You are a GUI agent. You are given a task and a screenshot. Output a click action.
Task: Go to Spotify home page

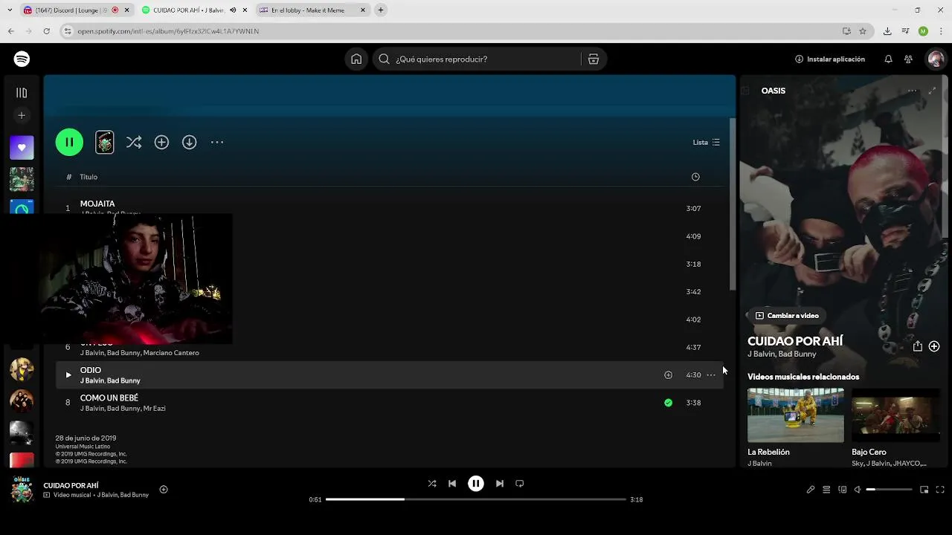(x=356, y=59)
